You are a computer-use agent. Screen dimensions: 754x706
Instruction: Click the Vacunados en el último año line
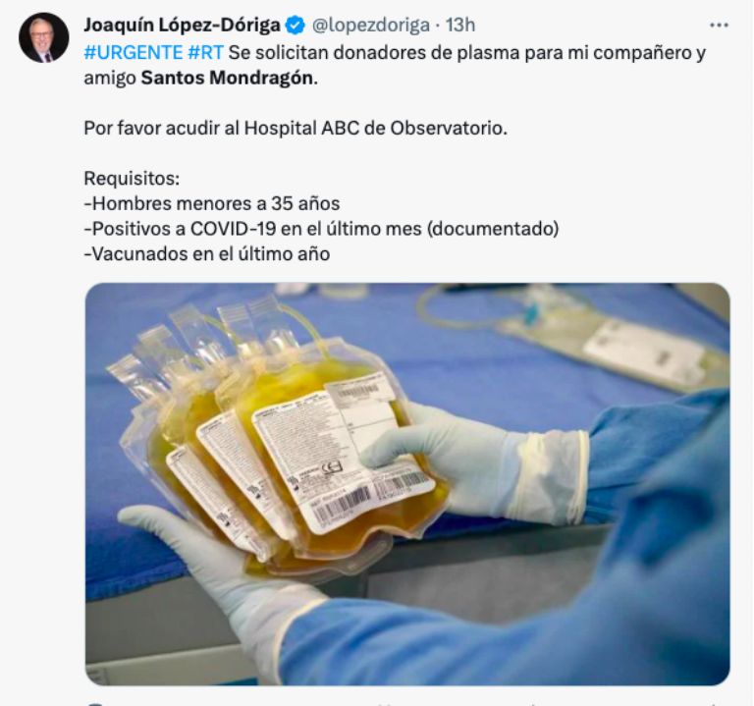point(207,253)
